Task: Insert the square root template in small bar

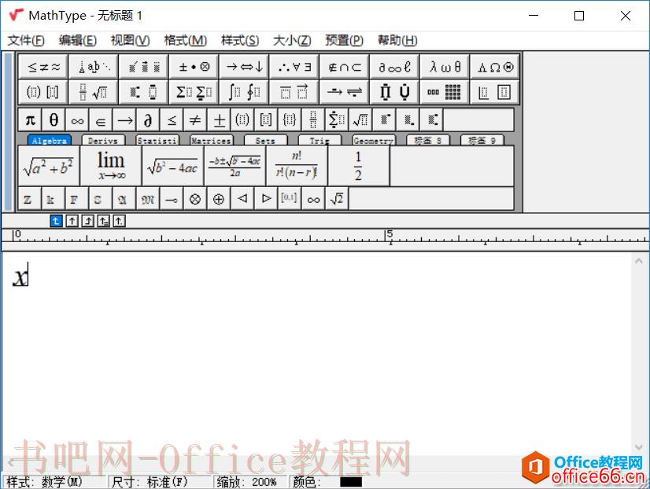Action: pyautogui.click(x=360, y=120)
